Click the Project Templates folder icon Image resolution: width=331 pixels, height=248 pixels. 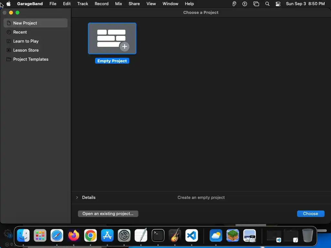[9, 59]
